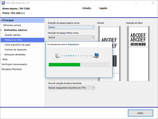Open Guardar logótipo settings
This screenshot has height=119, width=158.
13,35
